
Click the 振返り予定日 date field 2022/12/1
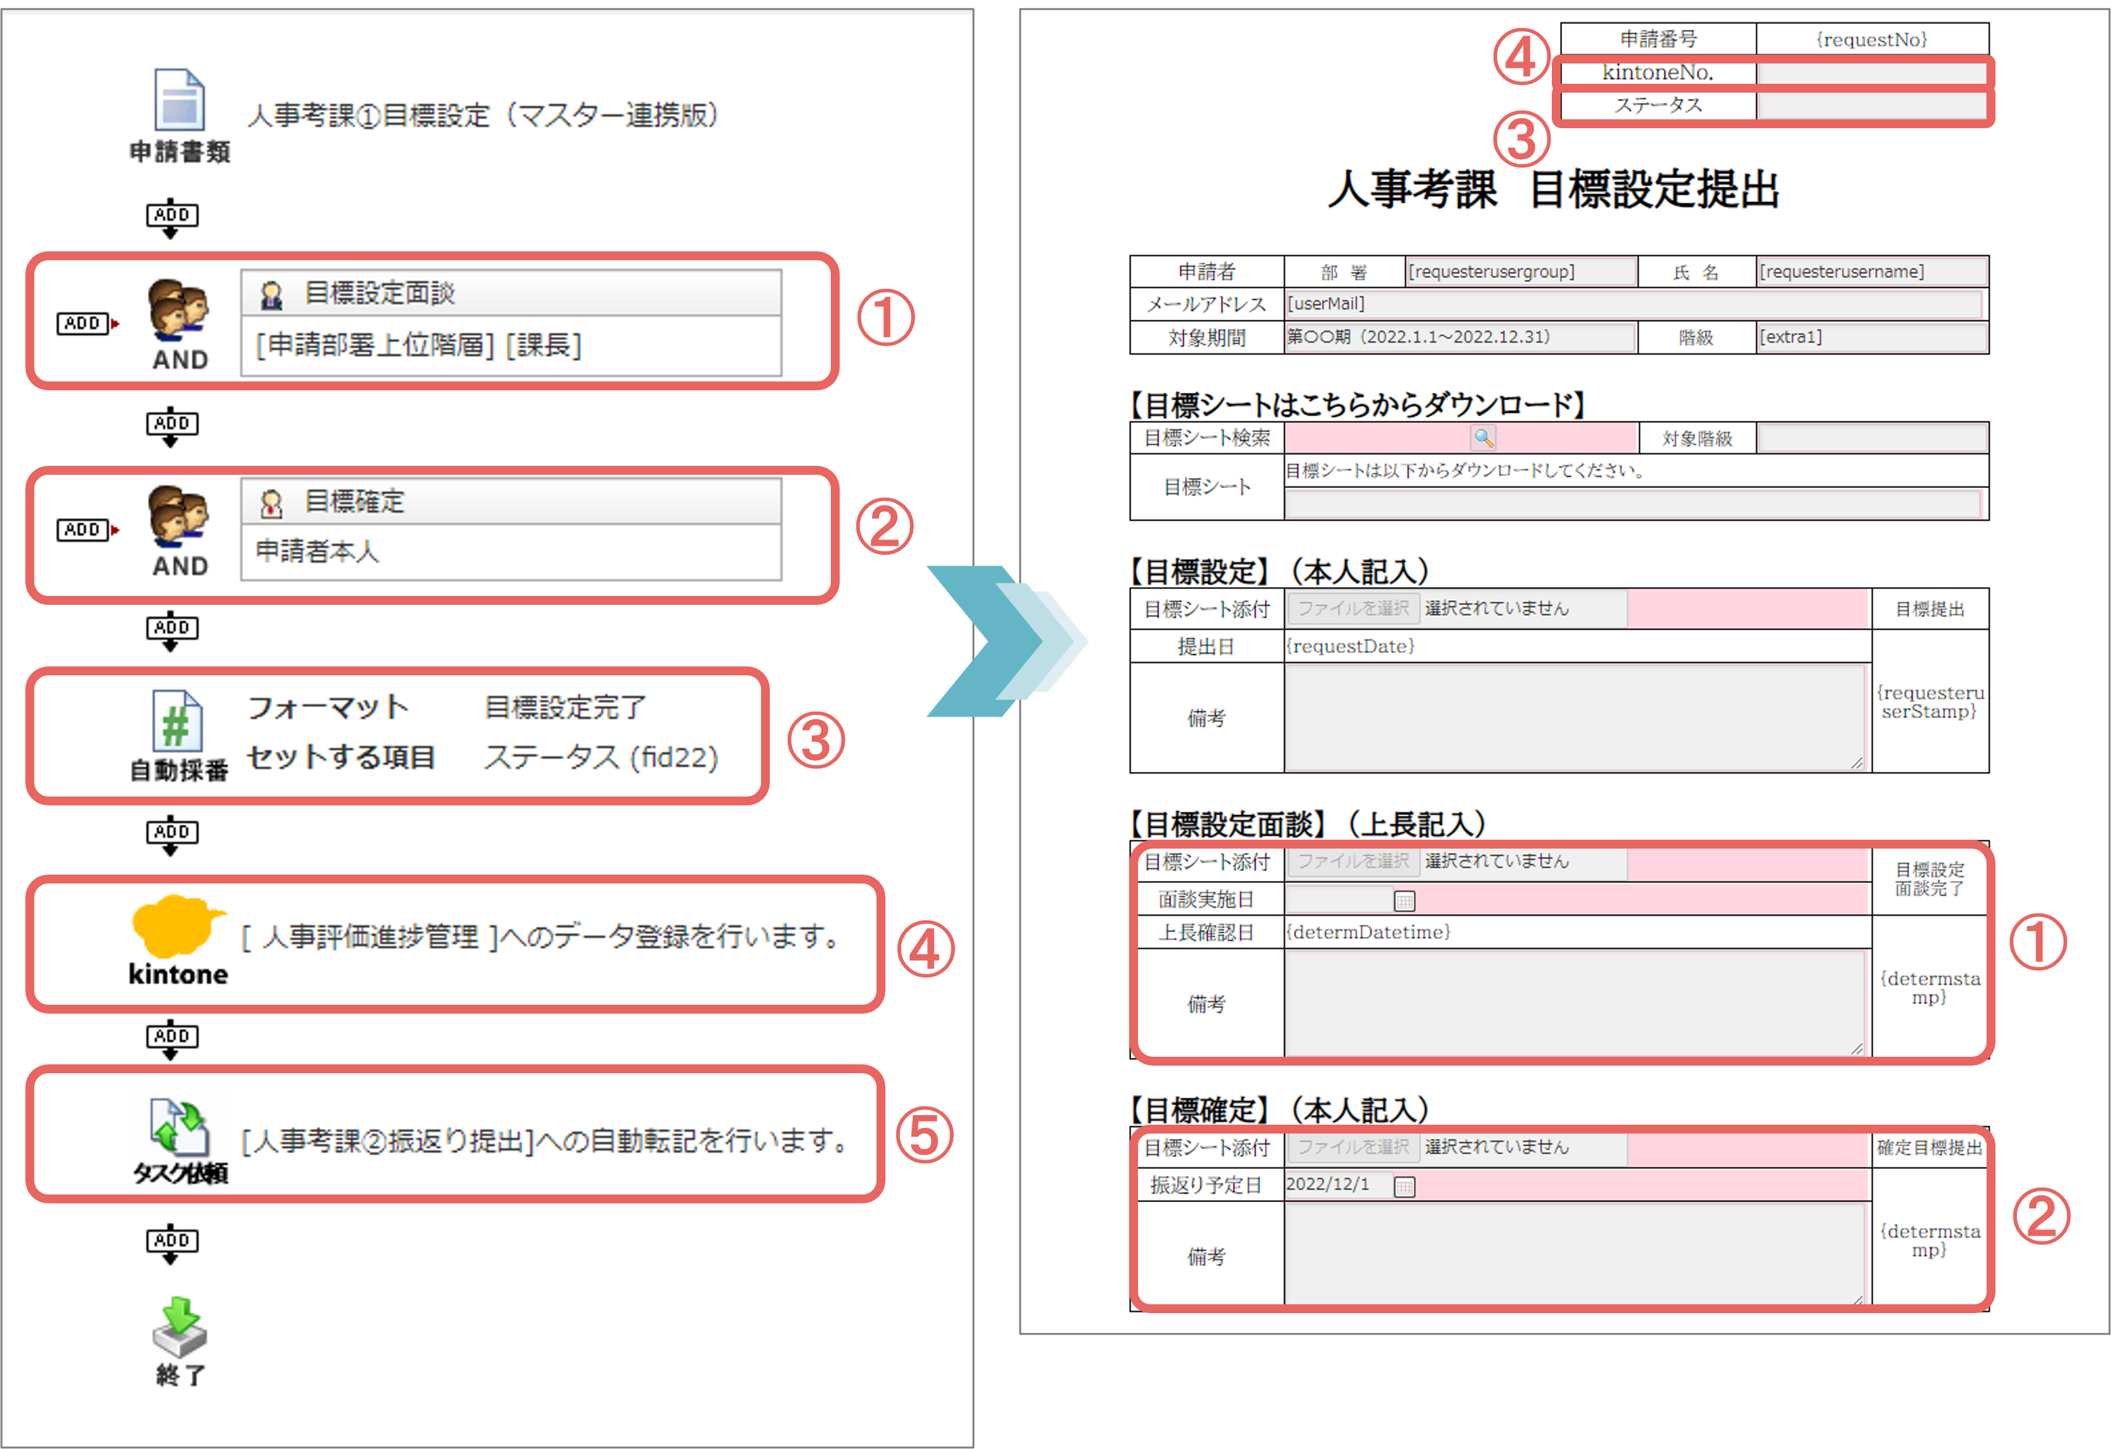click(x=1339, y=1184)
